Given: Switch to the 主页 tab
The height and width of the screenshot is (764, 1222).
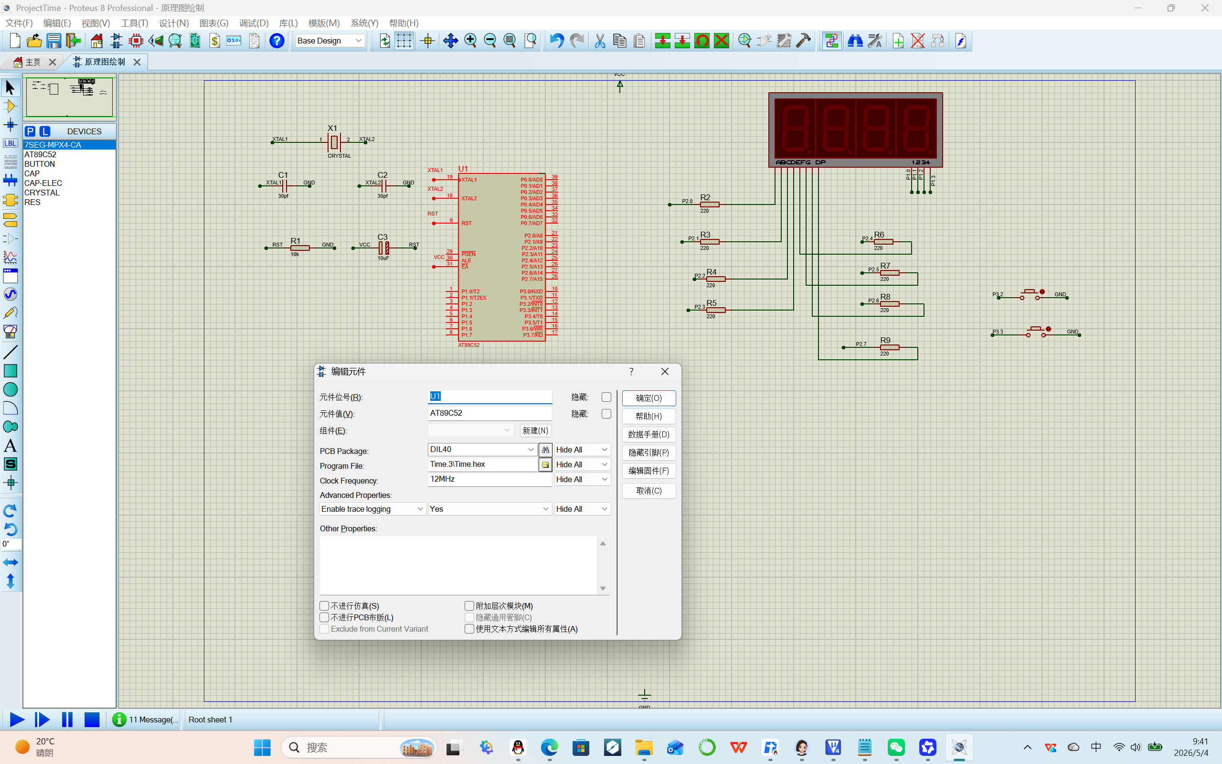Looking at the screenshot, I should tap(33, 62).
